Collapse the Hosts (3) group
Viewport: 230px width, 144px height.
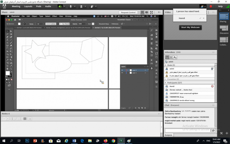click(166, 65)
